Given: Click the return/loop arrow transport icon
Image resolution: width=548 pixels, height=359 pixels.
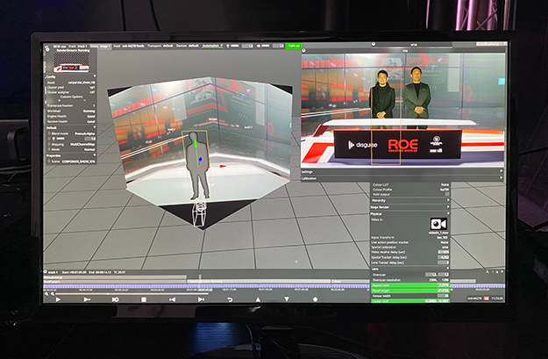Looking at the screenshot, I should [x=230, y=299].
